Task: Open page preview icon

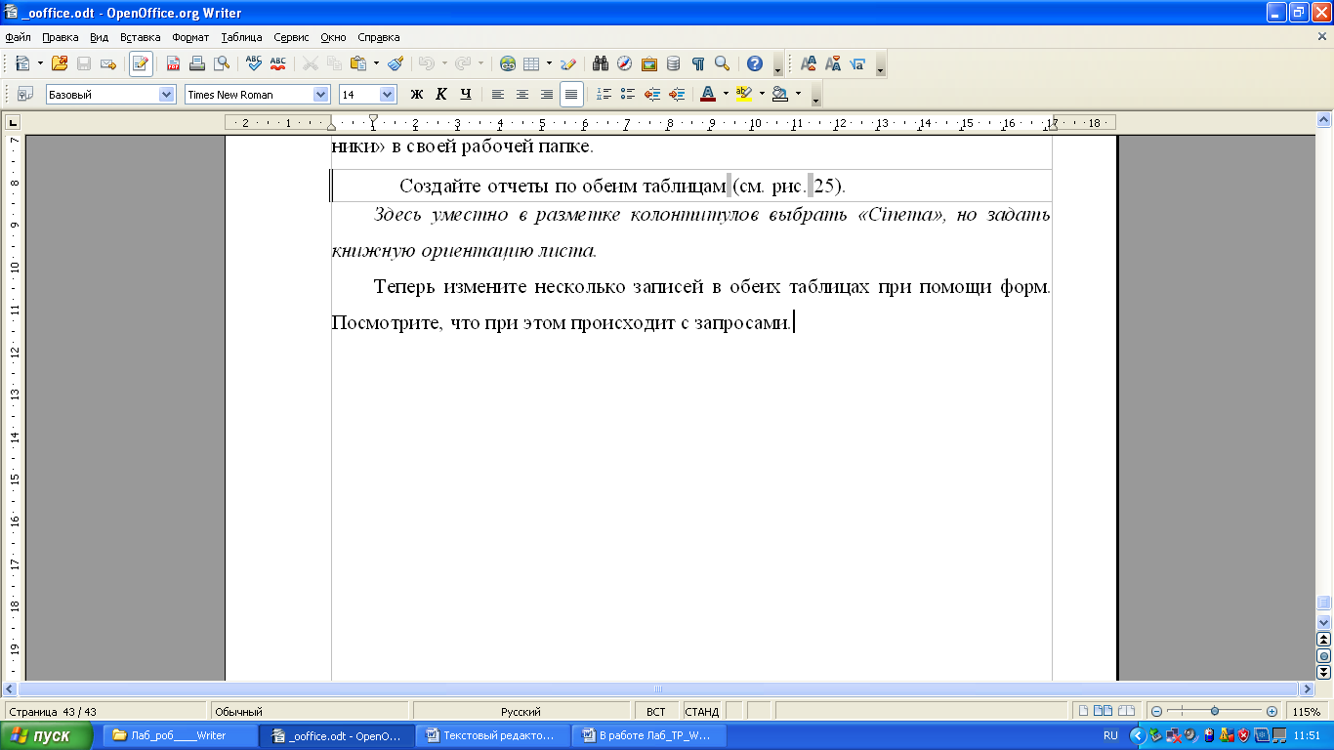Action: [221, 63]
